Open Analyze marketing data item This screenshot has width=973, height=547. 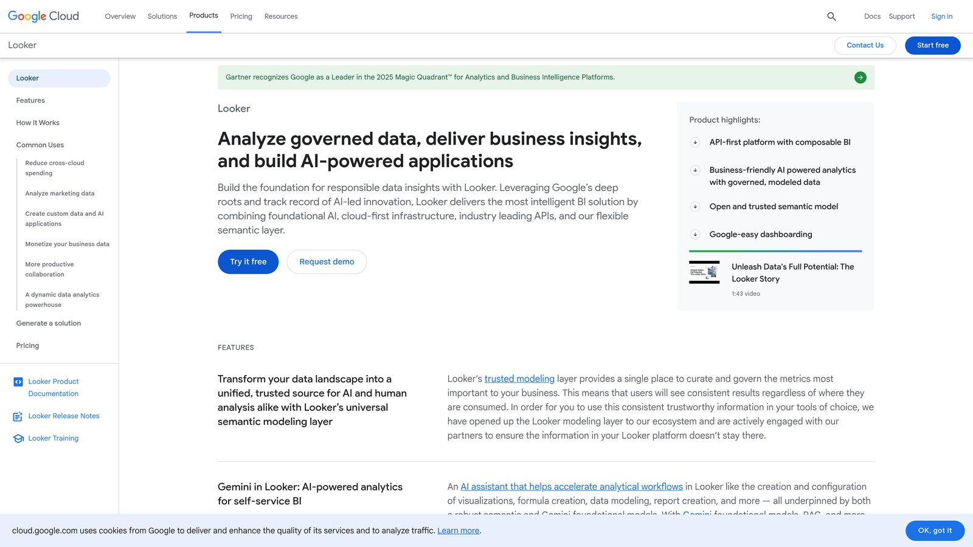(60, 193)
